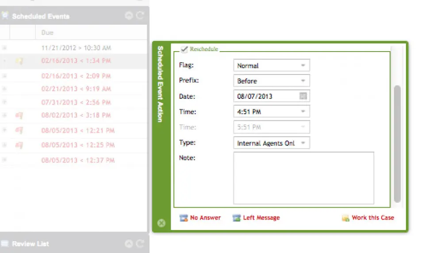Select the 08/05/2013 < 12:25 PM event
This screenshot has width=429, height=253.
point(78,145)
